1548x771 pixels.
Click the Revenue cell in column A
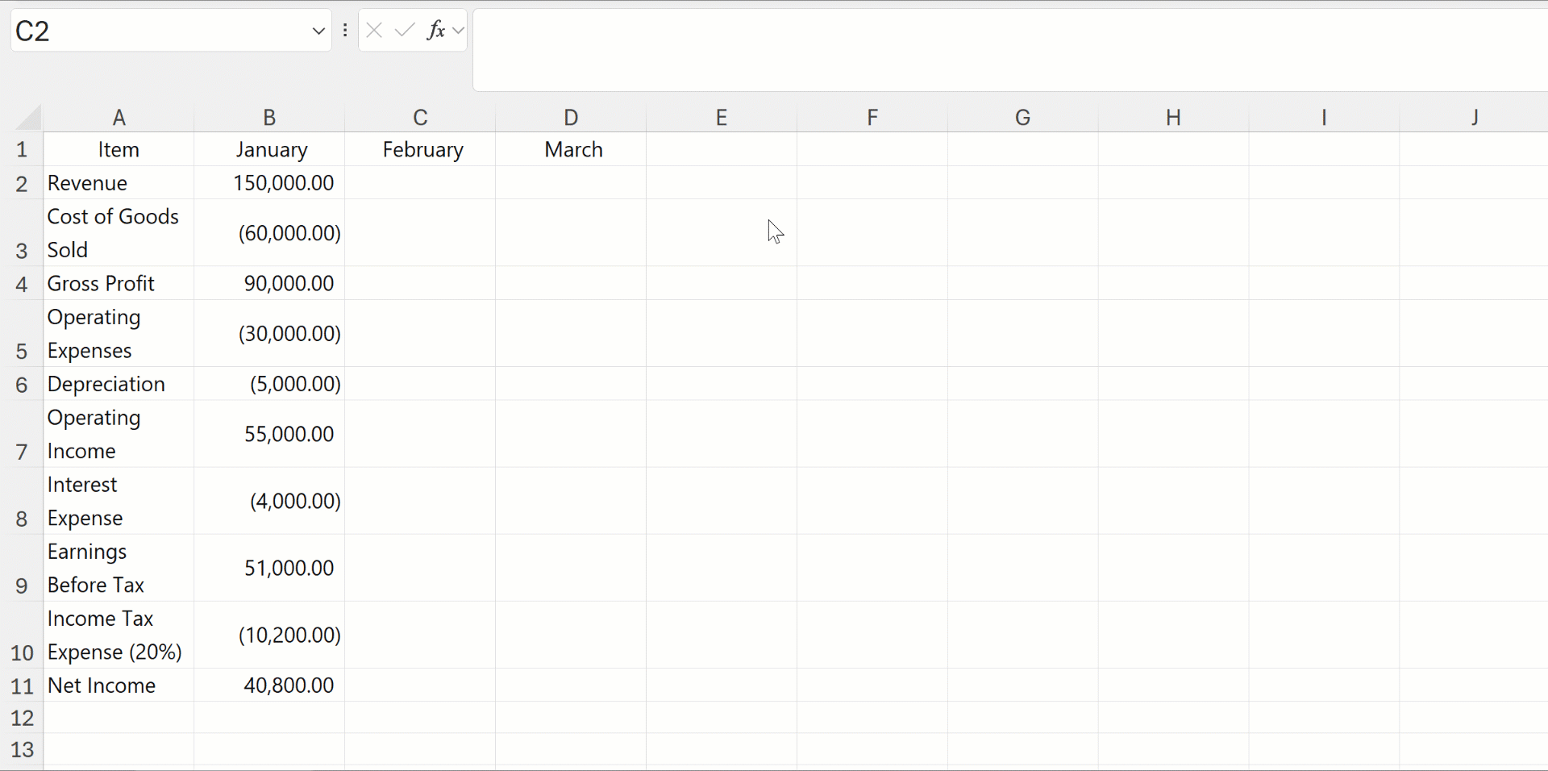tap(119, 183)
